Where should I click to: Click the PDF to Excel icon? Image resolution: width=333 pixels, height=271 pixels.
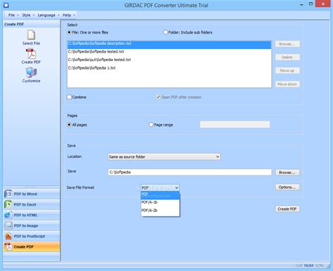pyautogui.click(x=8, y=204)
